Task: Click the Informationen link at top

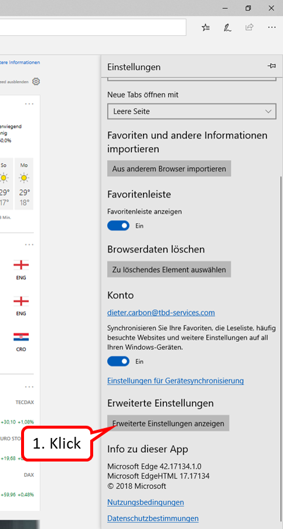Action: [x=20, y=62]
